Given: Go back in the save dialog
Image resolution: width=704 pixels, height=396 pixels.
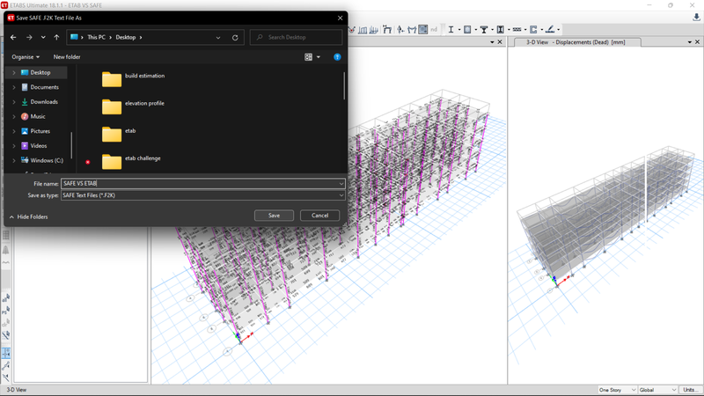Looking at the screenshot, I should click(13, 37).
